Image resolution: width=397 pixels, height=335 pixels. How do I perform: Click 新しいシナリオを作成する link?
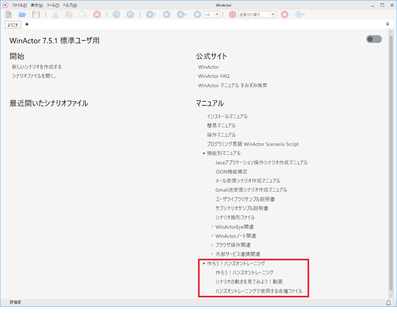click(x=37, y=67)
